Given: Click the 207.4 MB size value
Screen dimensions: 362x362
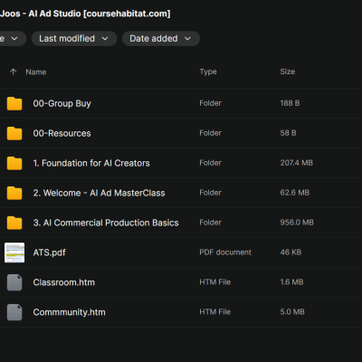Looking at the screenshot, I should [x=297, y=163].
